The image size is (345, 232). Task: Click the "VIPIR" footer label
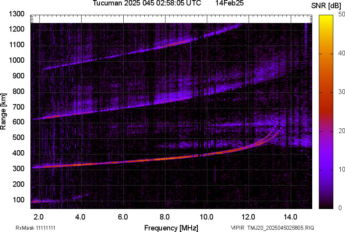point(237,228)
